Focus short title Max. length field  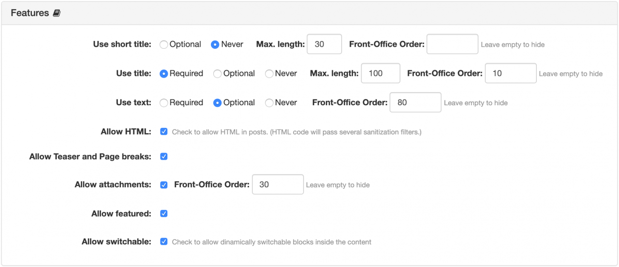[324, 44]
